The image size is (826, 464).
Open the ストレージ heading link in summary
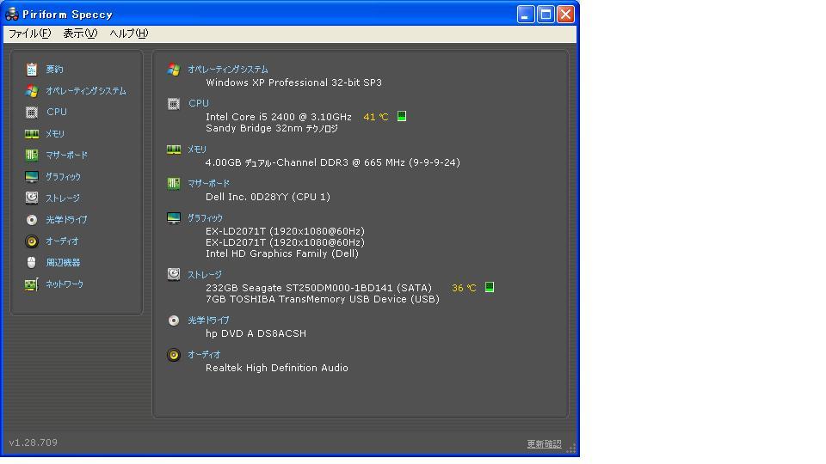[x=205, y=275]
